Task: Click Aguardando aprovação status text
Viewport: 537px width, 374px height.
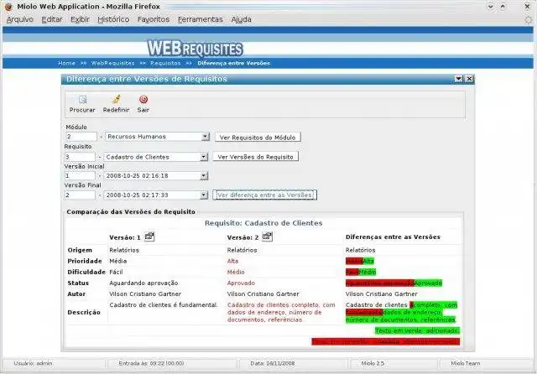Action: [x=143, y=283]
